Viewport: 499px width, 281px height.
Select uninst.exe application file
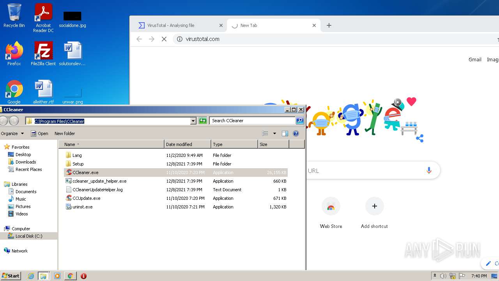point(176,207)
